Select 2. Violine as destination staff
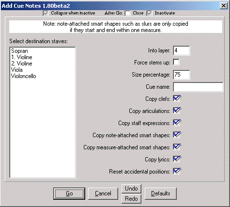Screen dimensions: 230x207 [22, 64]
